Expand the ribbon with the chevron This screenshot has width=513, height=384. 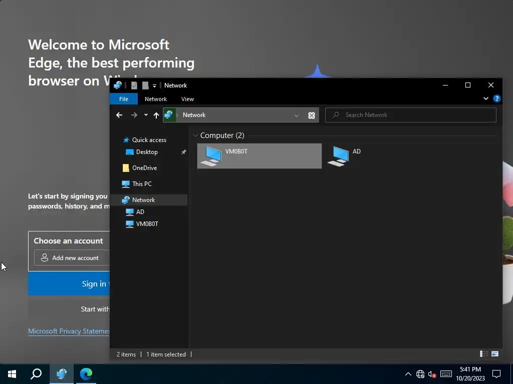(x=486, y=98)
